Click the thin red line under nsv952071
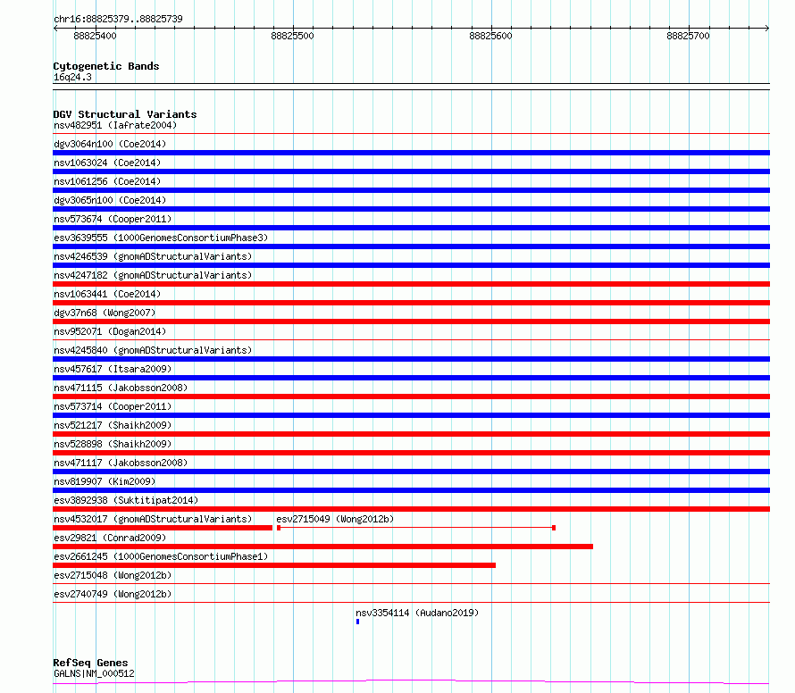Image resolution: width=795 pixels, height=693 pixels. click(x=411, y=339)
